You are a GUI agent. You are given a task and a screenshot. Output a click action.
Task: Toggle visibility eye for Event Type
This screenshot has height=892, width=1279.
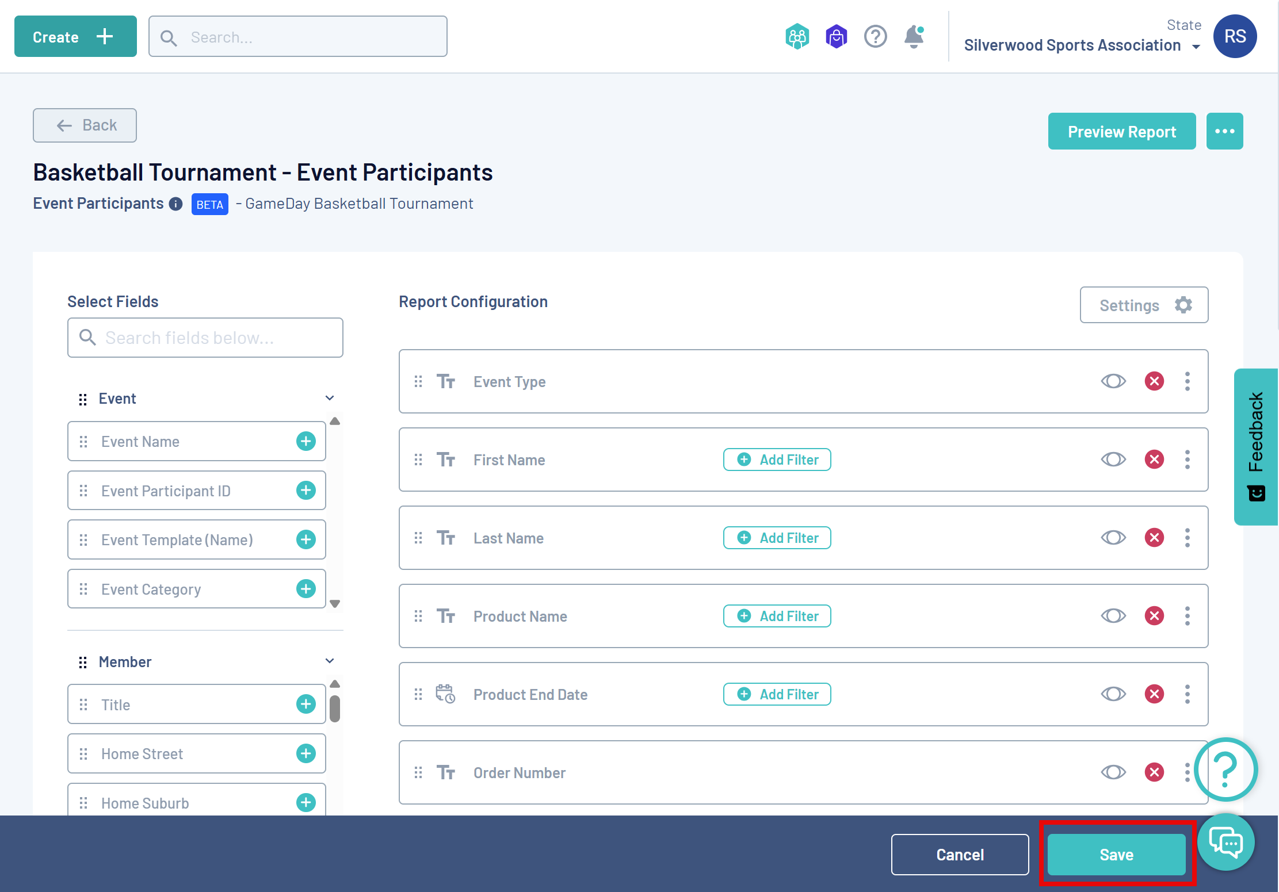pos(1113,381)
